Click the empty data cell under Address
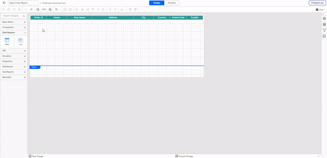 [x=113, y=22]
